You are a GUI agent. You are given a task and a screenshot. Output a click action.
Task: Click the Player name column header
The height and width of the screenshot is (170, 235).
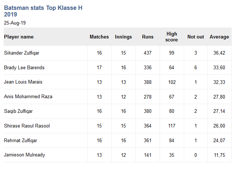coord(19,37)
